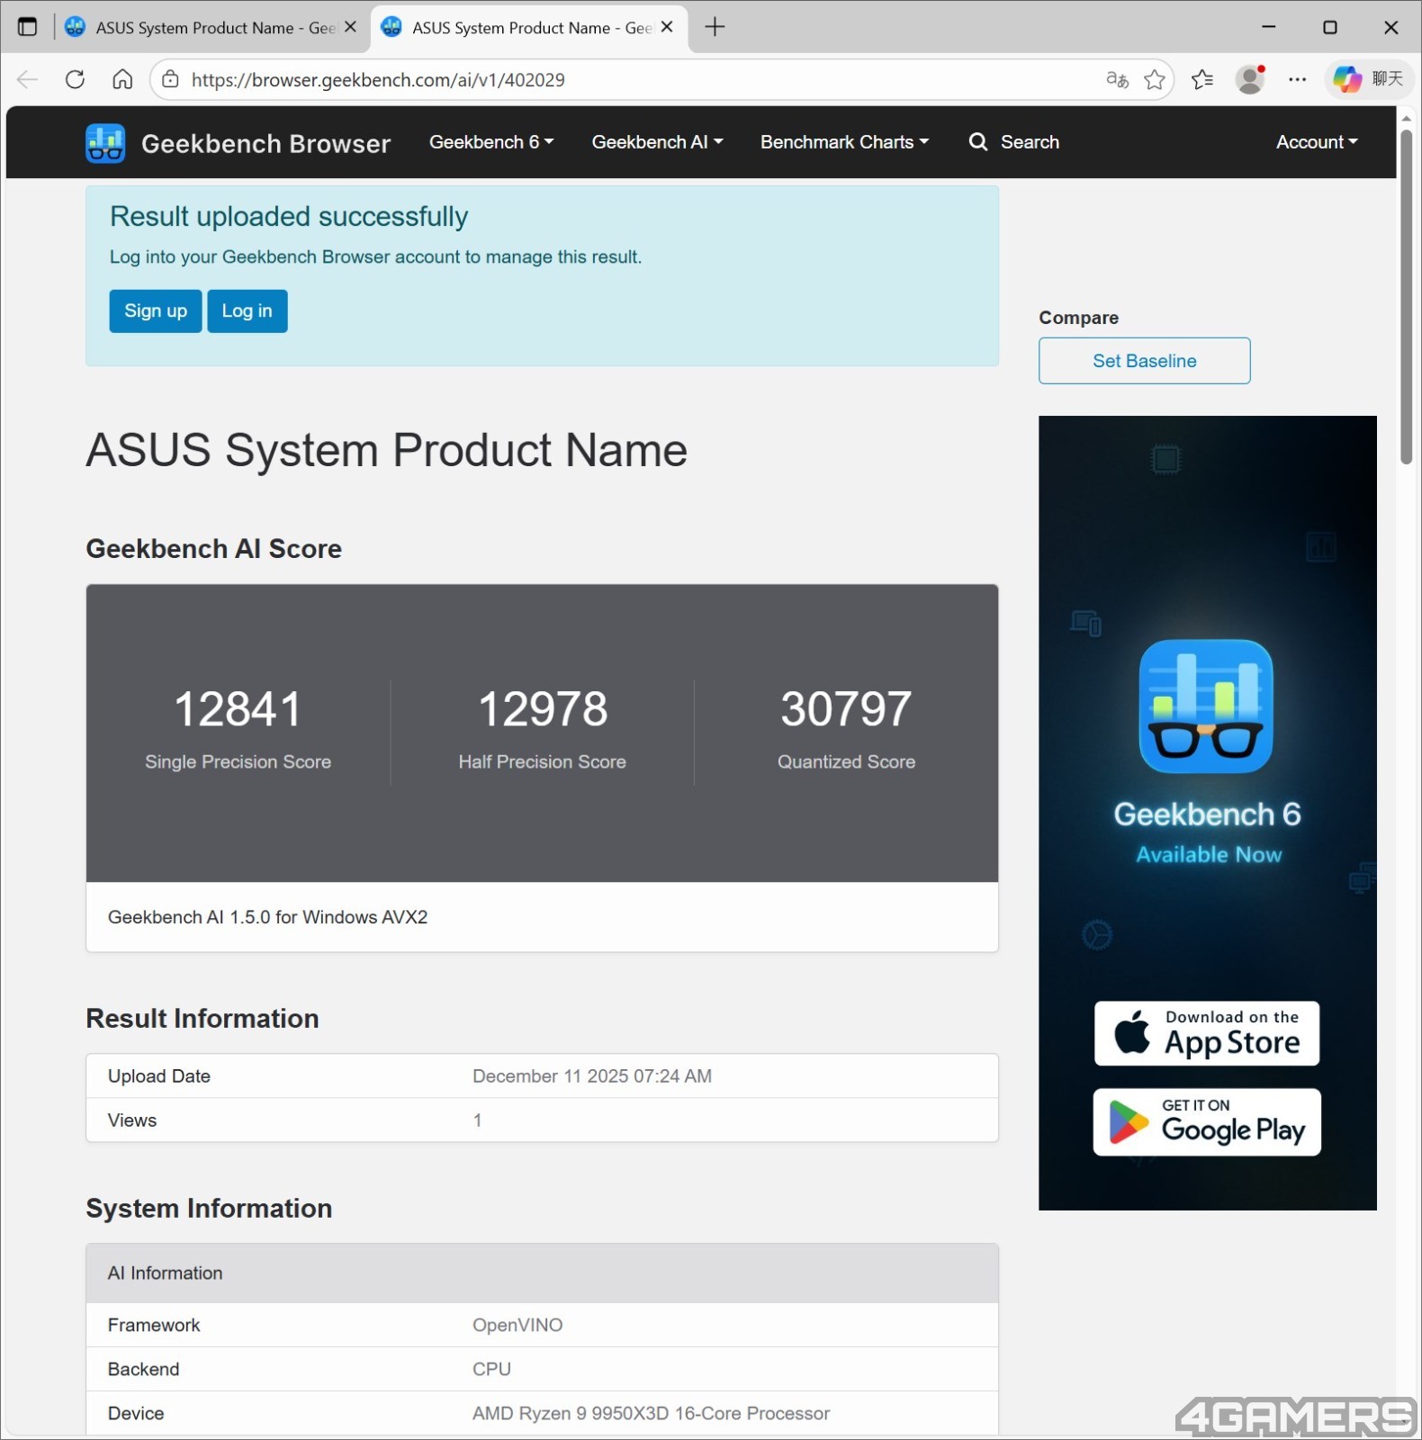
Task: Open the favorites list icon
Action: (1201, 79)
